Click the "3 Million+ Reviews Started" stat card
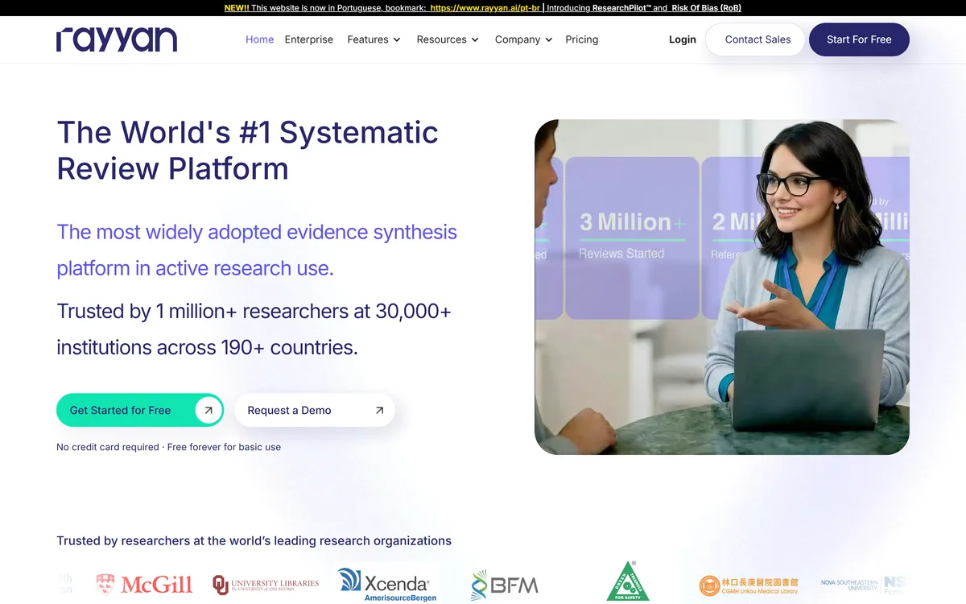966x604 pixels. (632, 238)
